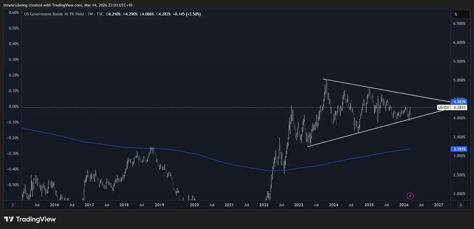The height and width of the screenshot is (229, 474).
Task: Click the 2026 label on time axis
Action: coord(404,205)
